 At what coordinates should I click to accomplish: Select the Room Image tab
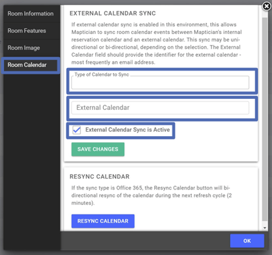coord(24,48)
